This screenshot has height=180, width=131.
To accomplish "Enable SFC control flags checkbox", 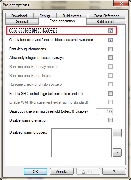I will 110,94.
